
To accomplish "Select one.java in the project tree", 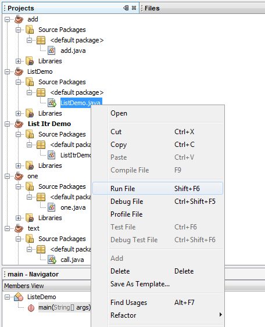I will pos(73,207).
